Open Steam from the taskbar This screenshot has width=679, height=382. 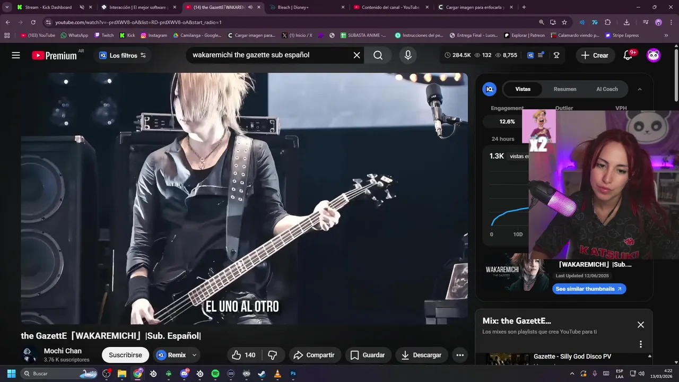(x=262, y=374)
